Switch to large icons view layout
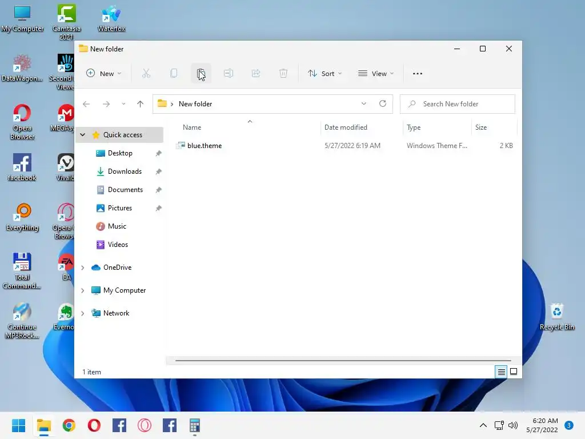The height and width of the screenshot is (439, 585). (x=514, y=372)
